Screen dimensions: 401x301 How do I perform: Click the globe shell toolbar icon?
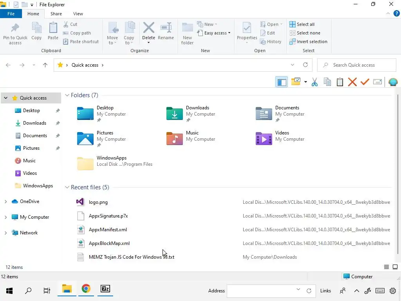[393, 82]
